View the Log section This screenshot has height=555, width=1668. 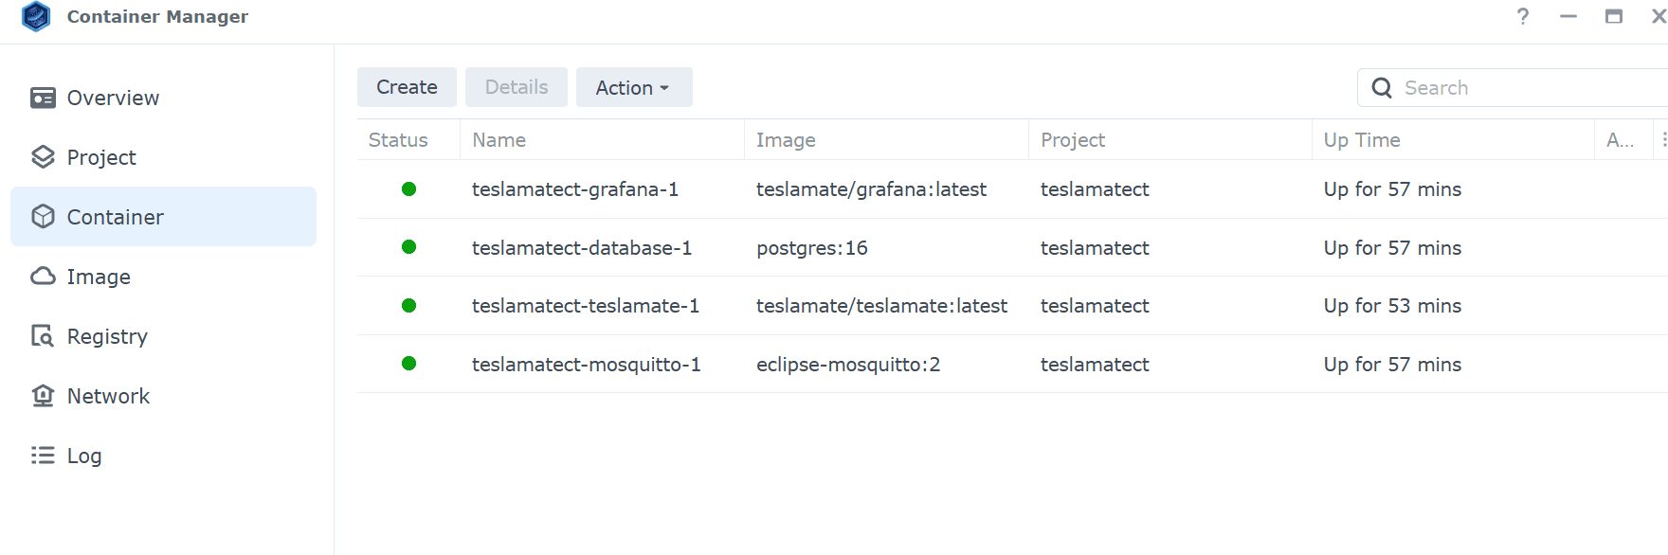coord(163,456)
